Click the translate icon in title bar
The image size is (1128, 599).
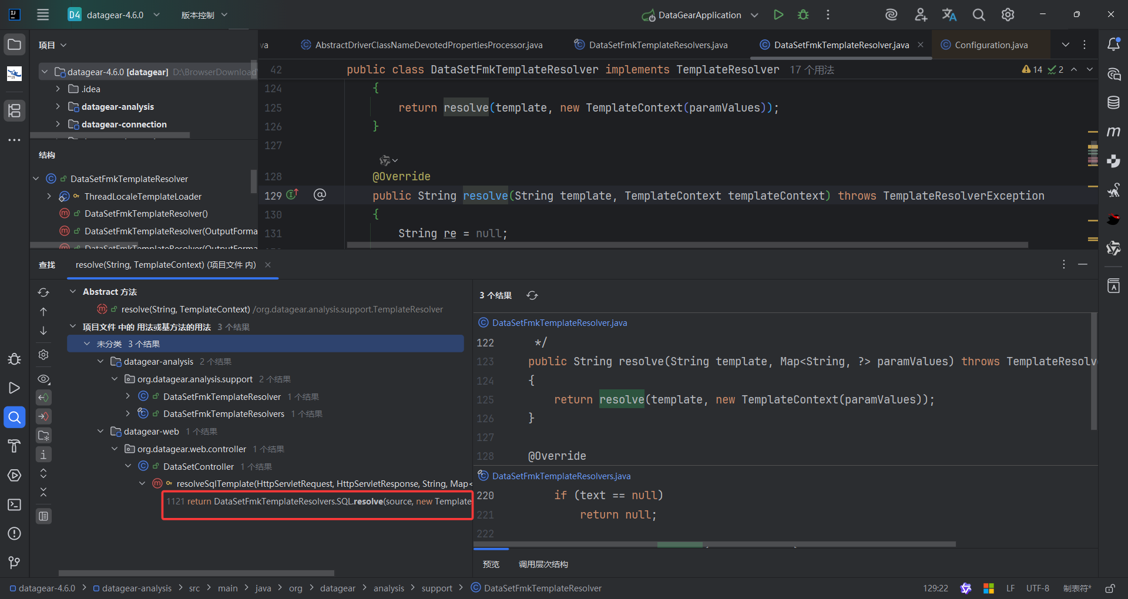pos(949,15)
